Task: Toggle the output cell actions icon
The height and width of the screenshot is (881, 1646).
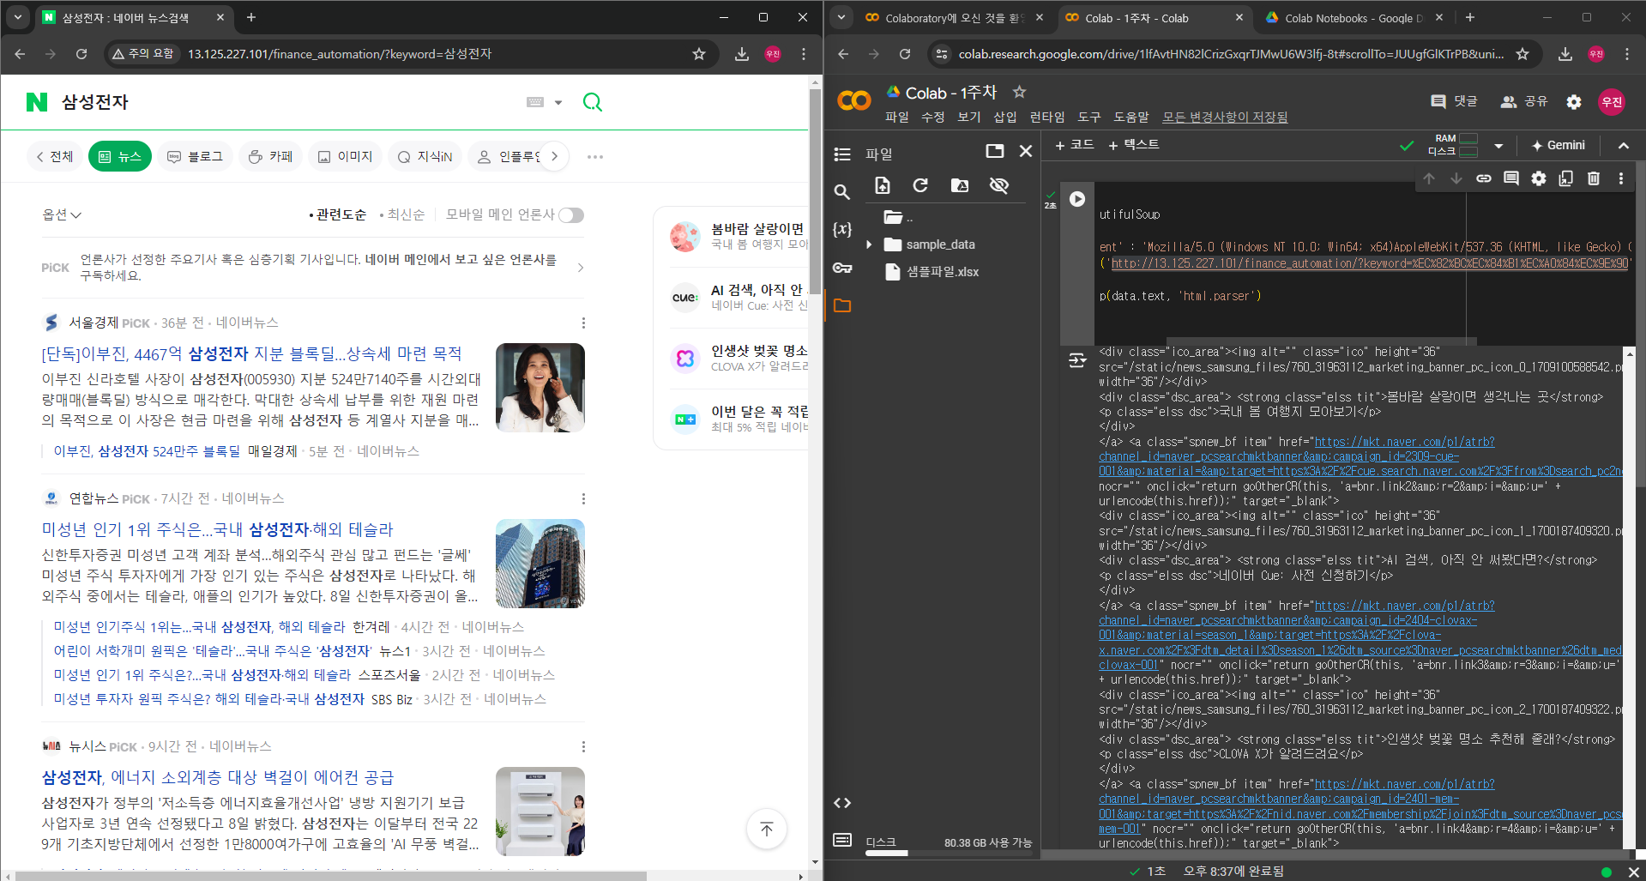Action: (1077, 360)
